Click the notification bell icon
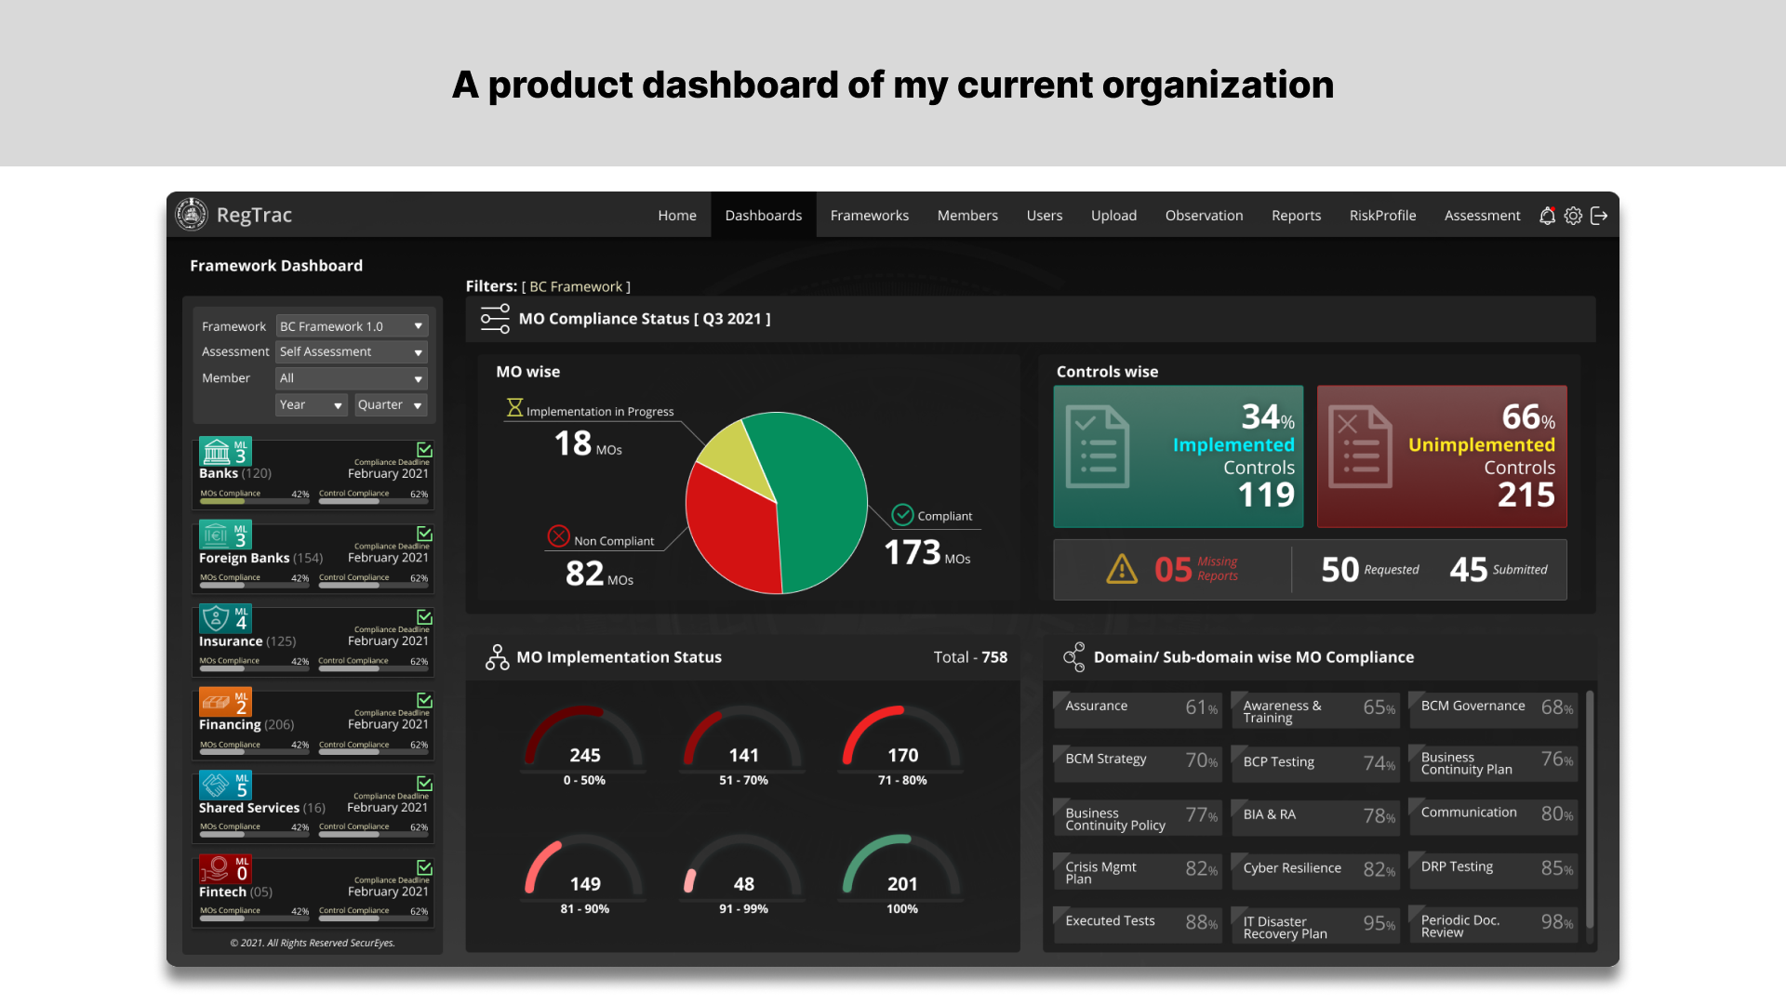Screen dimensions: 1786x1004 (x=1547, y=216)
